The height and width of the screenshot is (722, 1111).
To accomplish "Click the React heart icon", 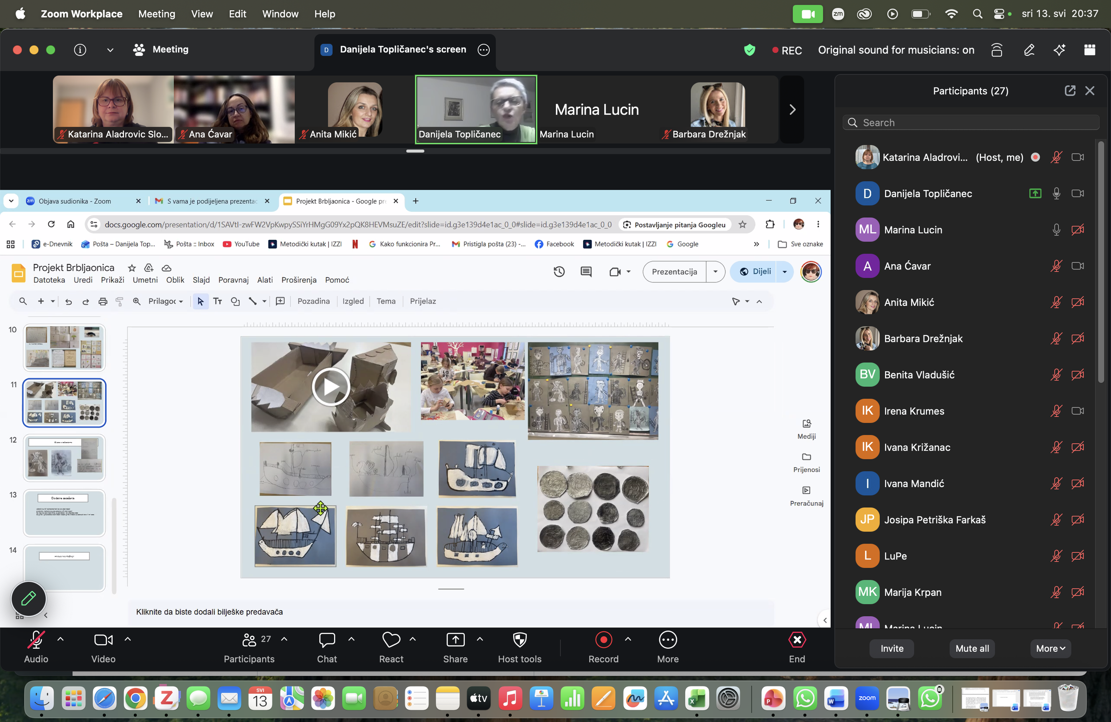I will 391,640.
